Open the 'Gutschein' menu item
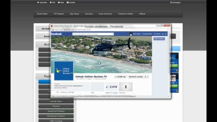The image size is (217, 122). [89, 14]
